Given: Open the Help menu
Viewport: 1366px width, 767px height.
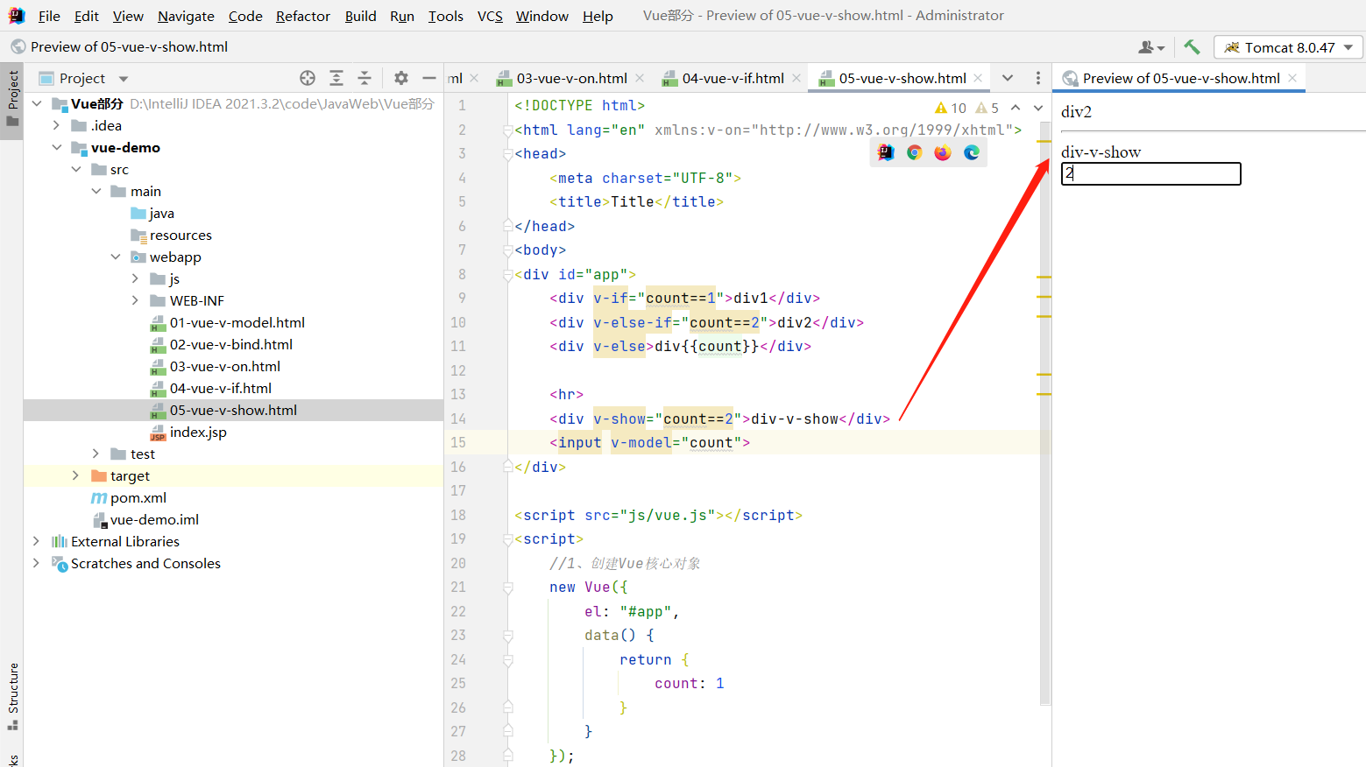Looking at the screenshot, I should click(598, 16).
